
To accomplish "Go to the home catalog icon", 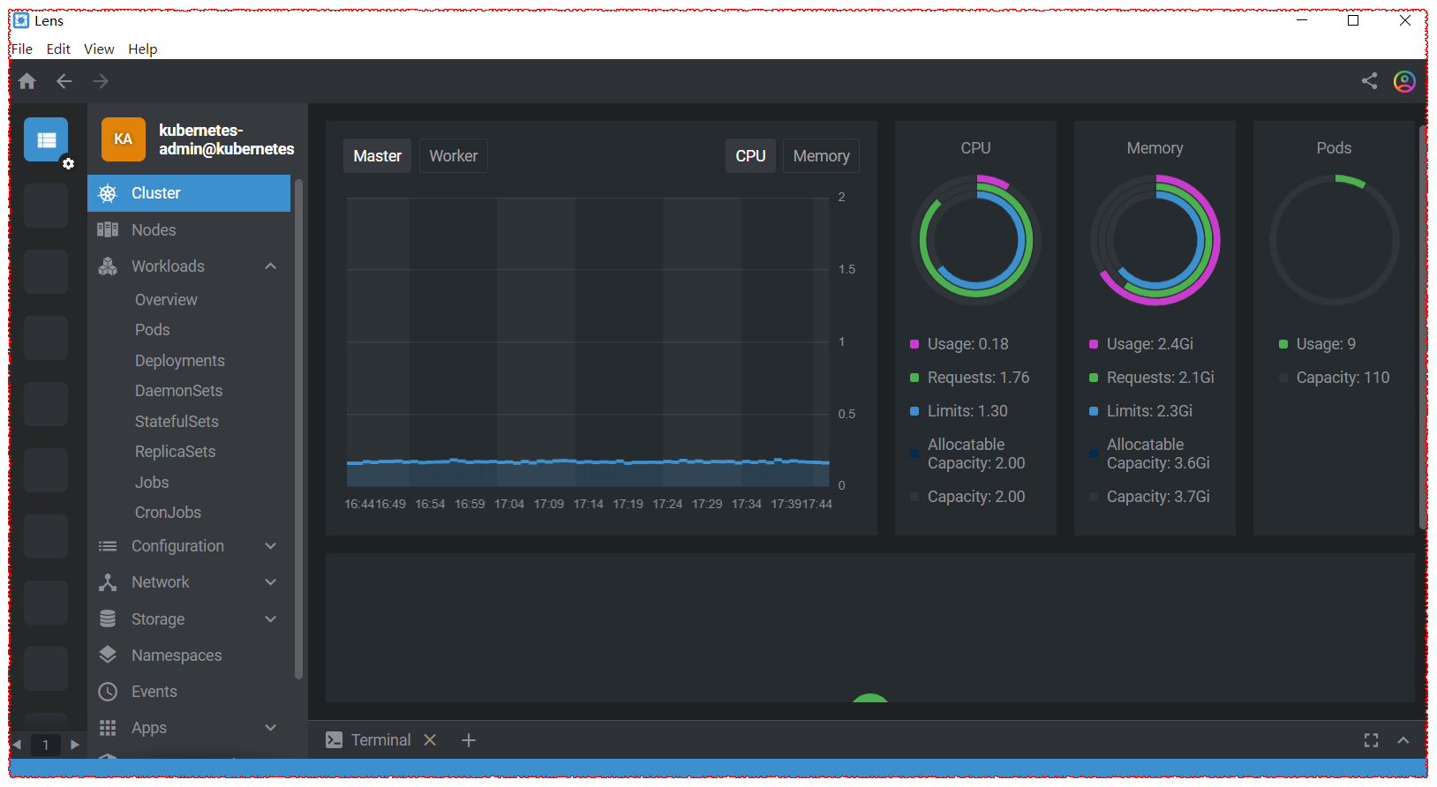I will [x=27, y=81].
